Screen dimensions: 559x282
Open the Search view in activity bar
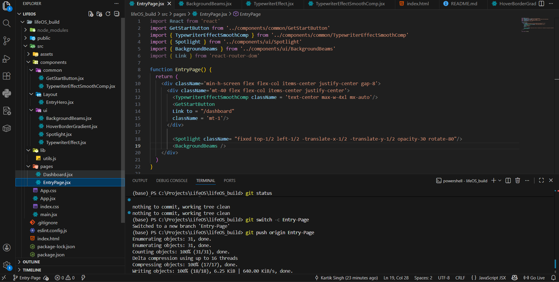[7, 23]
